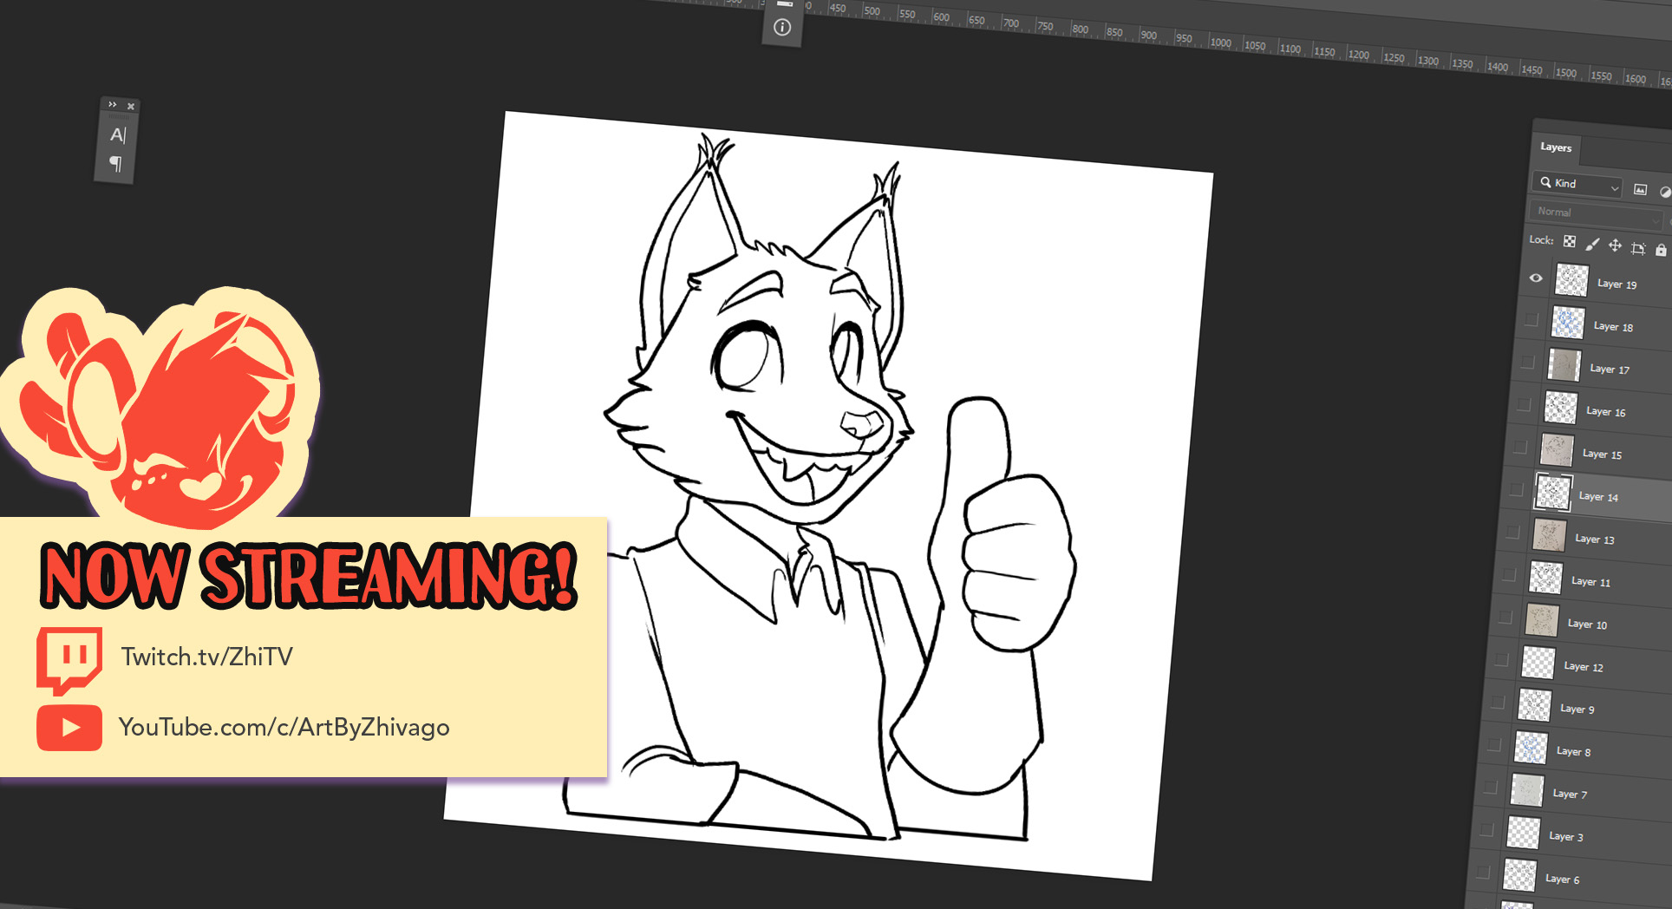
Task: Select the row named "Layer 6"
Action: (x=1569, y=878)
